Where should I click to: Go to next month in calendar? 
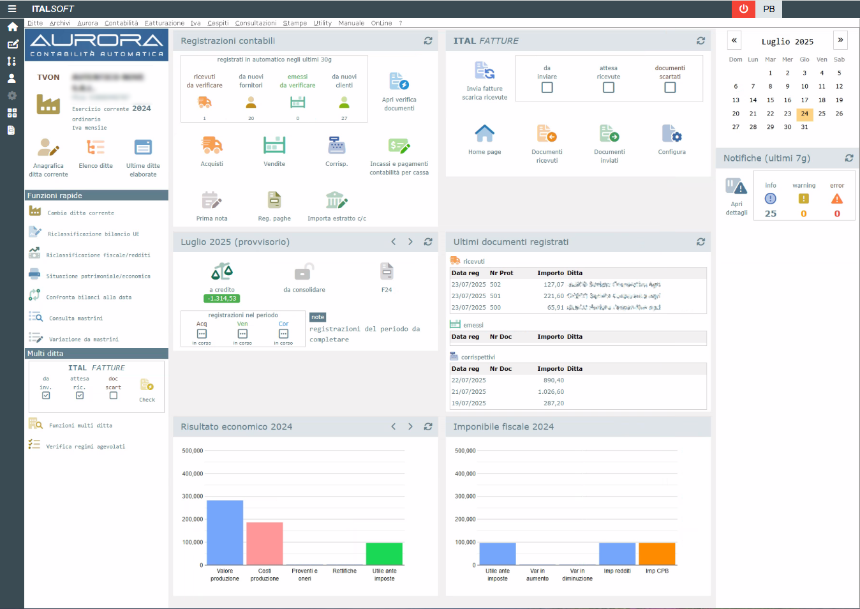[840, 40]
